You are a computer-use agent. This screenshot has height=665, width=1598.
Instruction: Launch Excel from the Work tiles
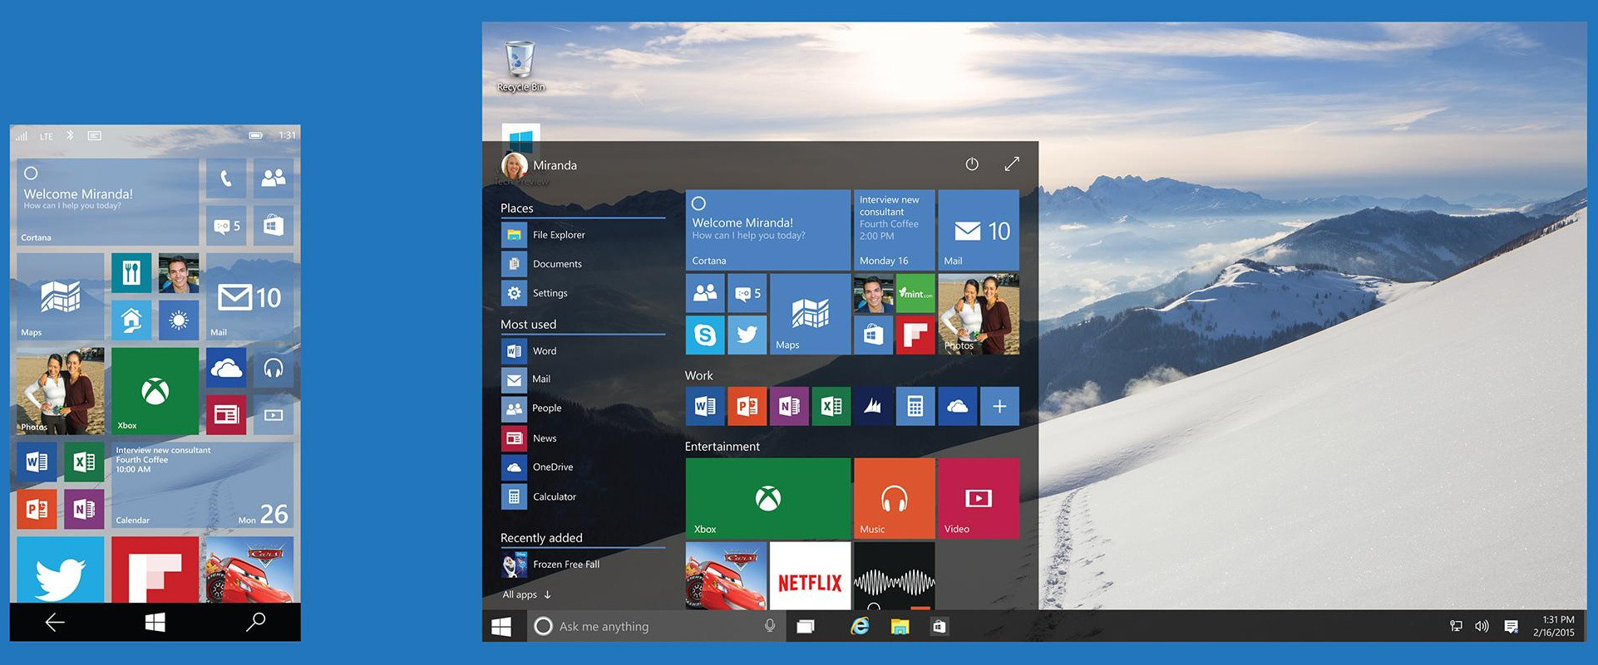(831, 406)
